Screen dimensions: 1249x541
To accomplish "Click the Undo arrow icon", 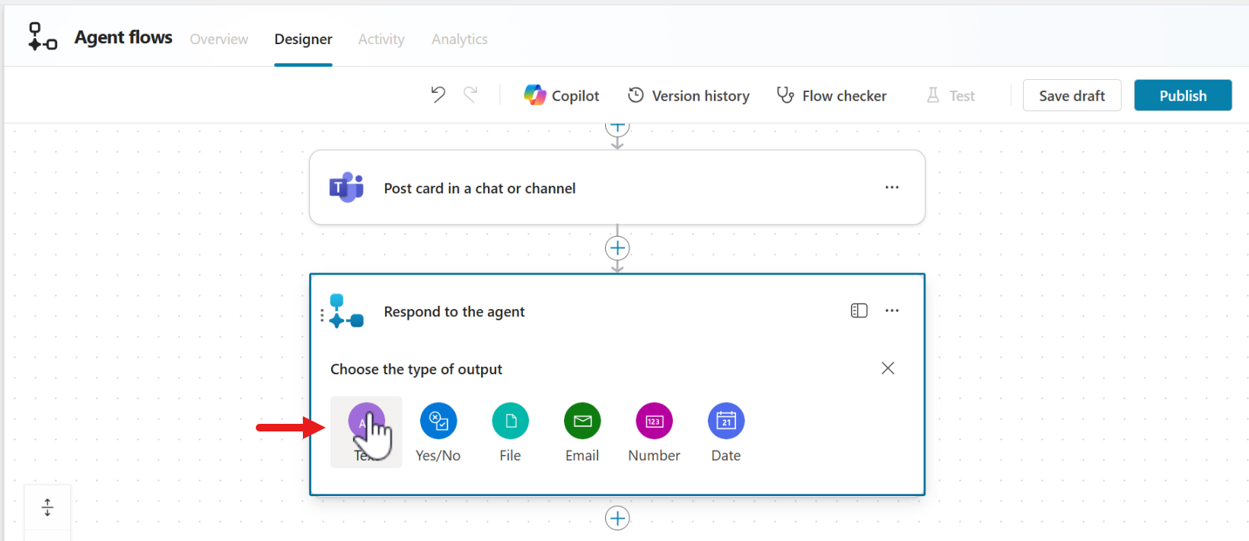I will point(438,94).
